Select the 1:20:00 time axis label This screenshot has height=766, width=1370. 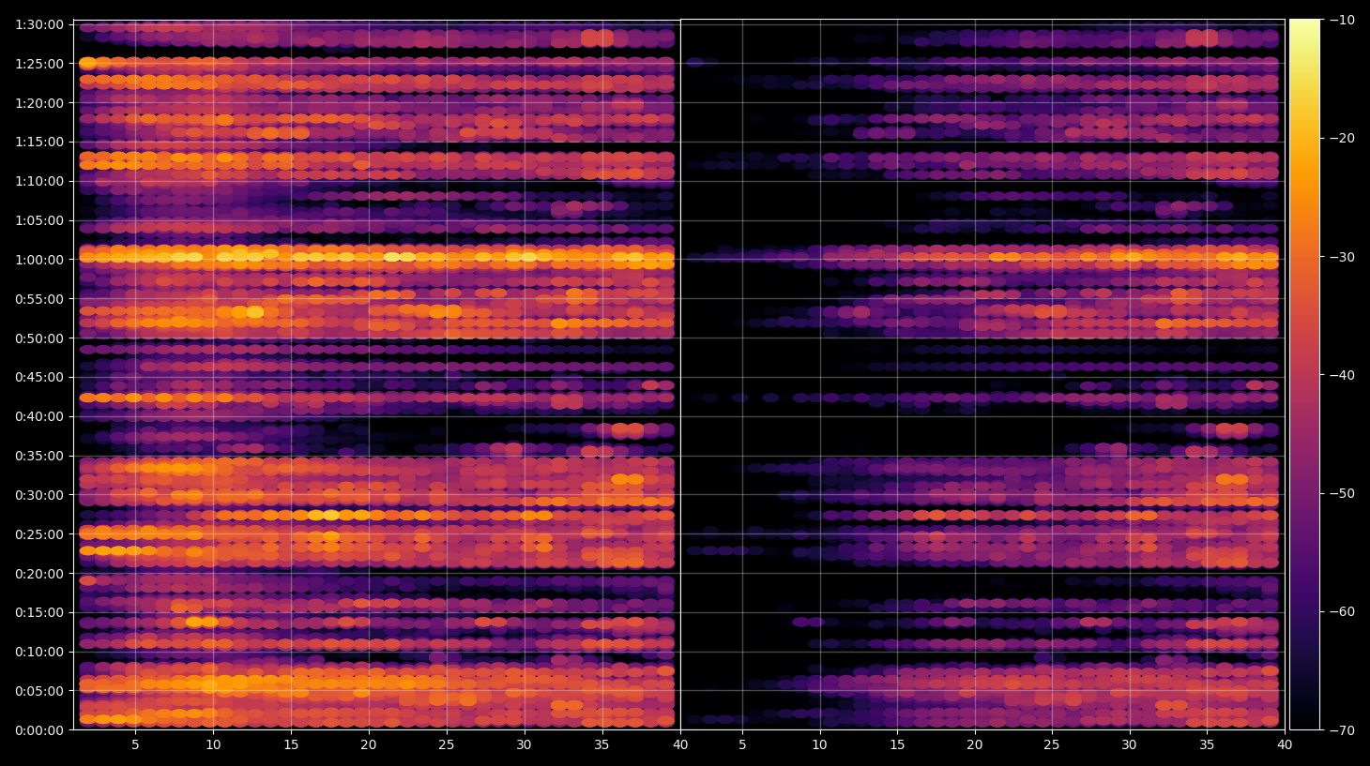pos(39,103)
